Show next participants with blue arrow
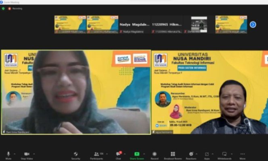 coord(253,25)
